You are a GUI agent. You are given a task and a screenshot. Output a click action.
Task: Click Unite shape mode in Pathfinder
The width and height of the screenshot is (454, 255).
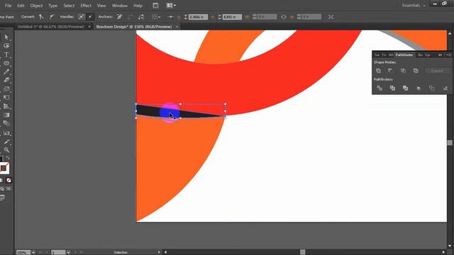378,71
